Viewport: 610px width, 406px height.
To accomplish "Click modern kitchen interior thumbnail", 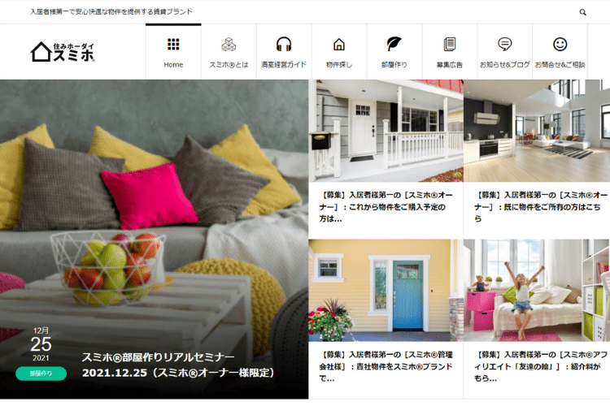I will click(x=537, y=130).
